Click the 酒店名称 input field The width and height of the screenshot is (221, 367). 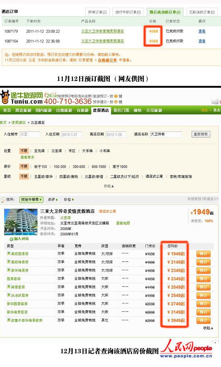click(x=166, y=134)
